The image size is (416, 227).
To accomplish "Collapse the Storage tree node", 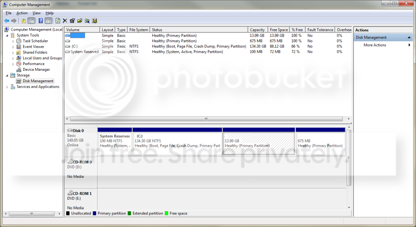I will click(x=7, y=75).
